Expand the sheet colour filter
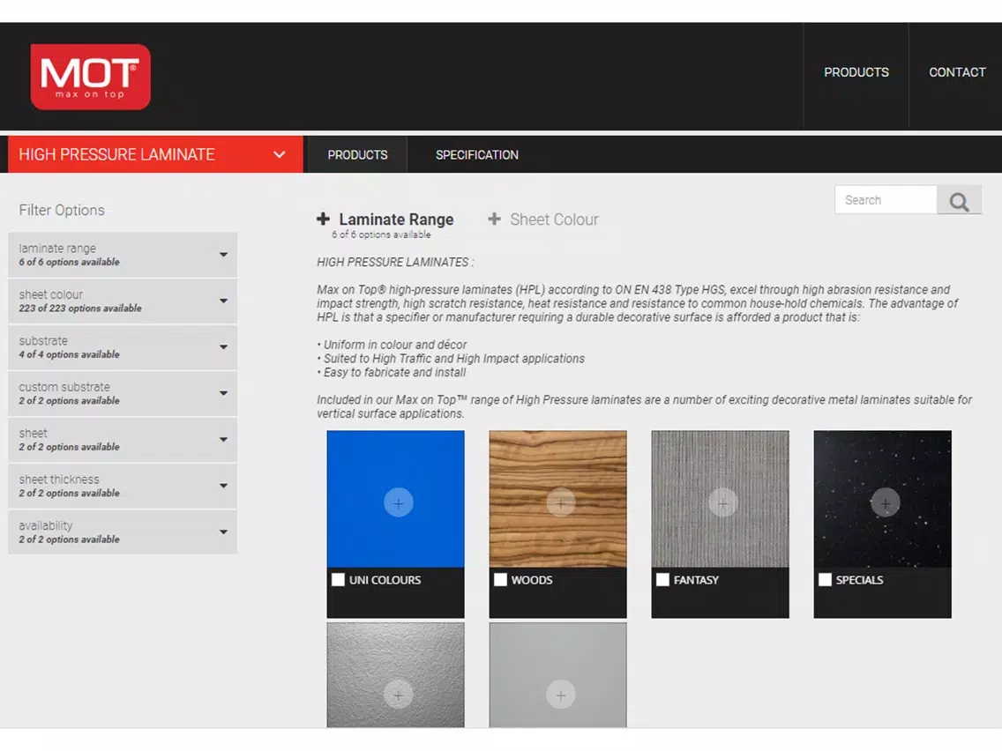This screenshot has height=751, width=1002. [123, 301]
